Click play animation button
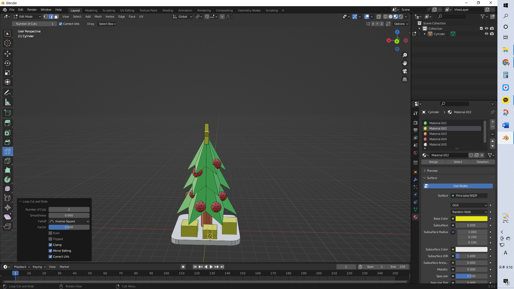This screenshot has width=514, height=289. click(211, 267)
